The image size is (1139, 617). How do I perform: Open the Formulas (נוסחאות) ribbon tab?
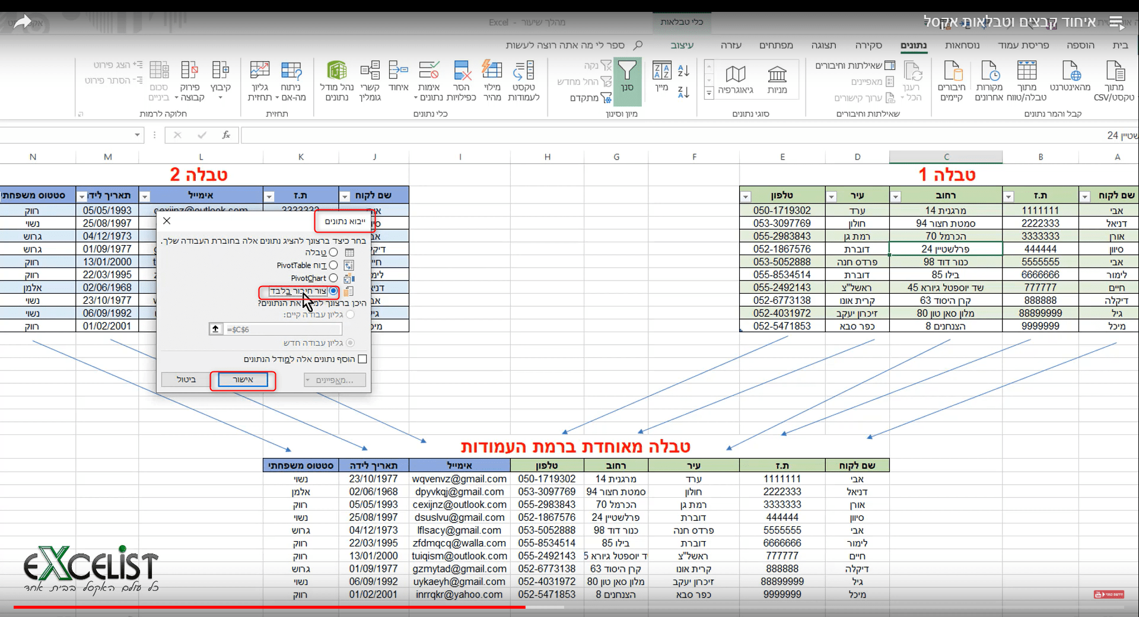(962, 45)
